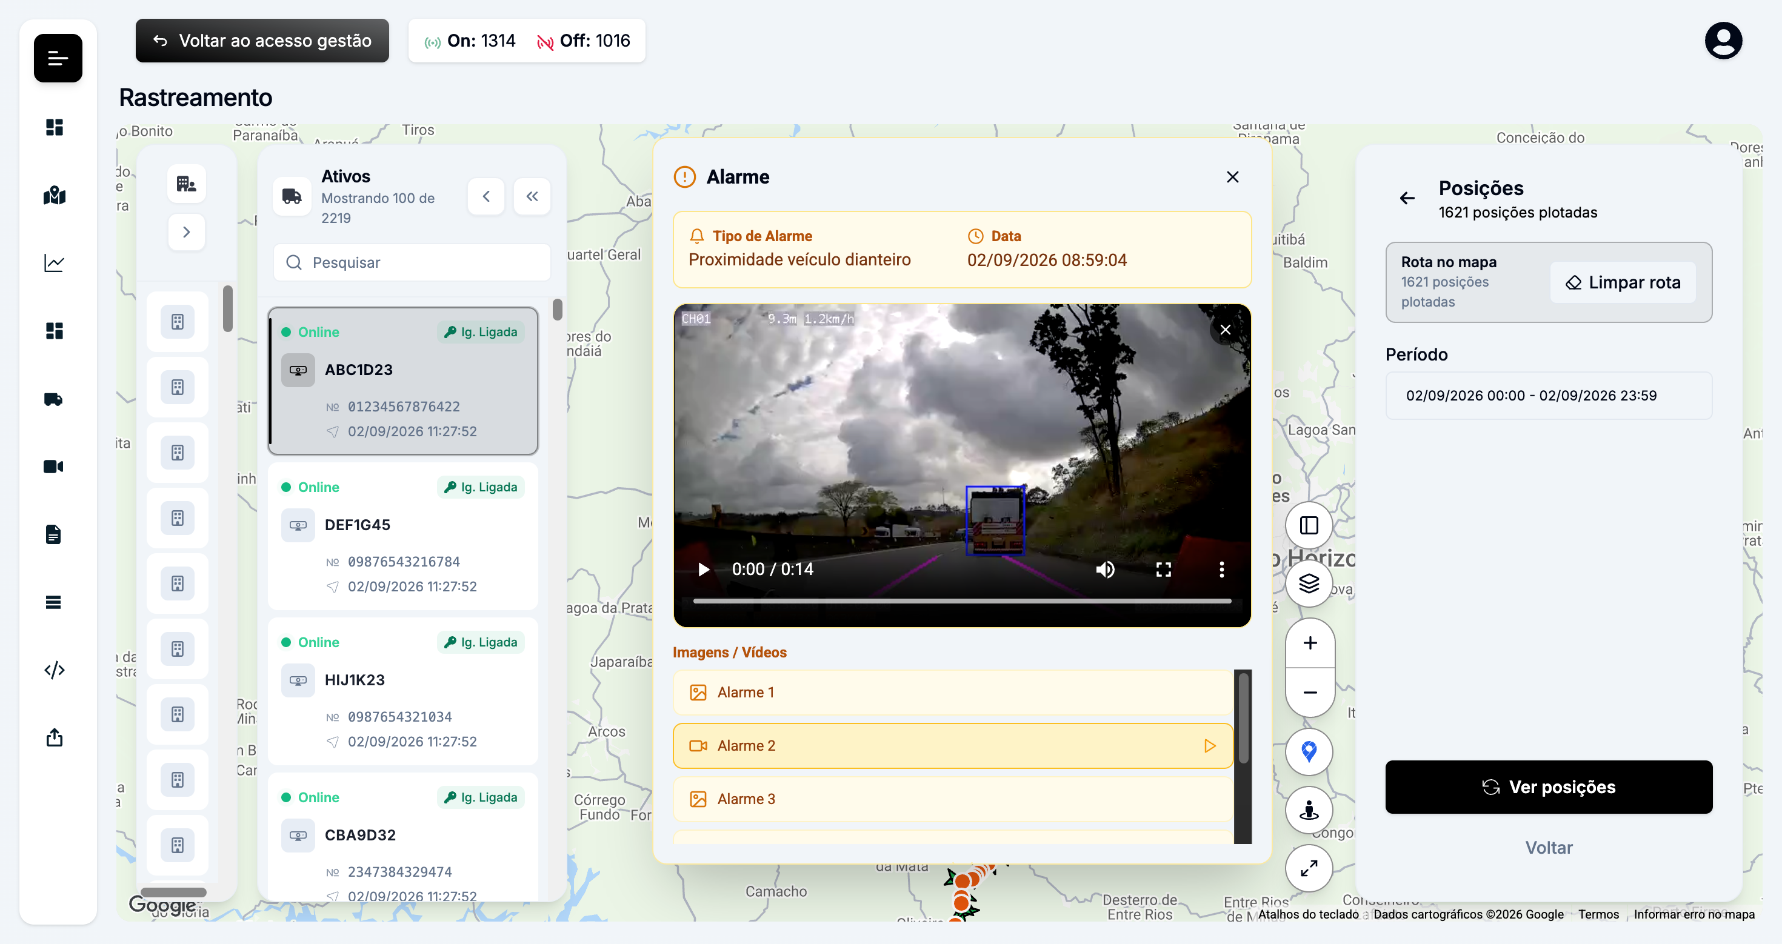The image size is (1782, 944).
Task: Open the Alarme 2 video item
Action: (953, 745)
